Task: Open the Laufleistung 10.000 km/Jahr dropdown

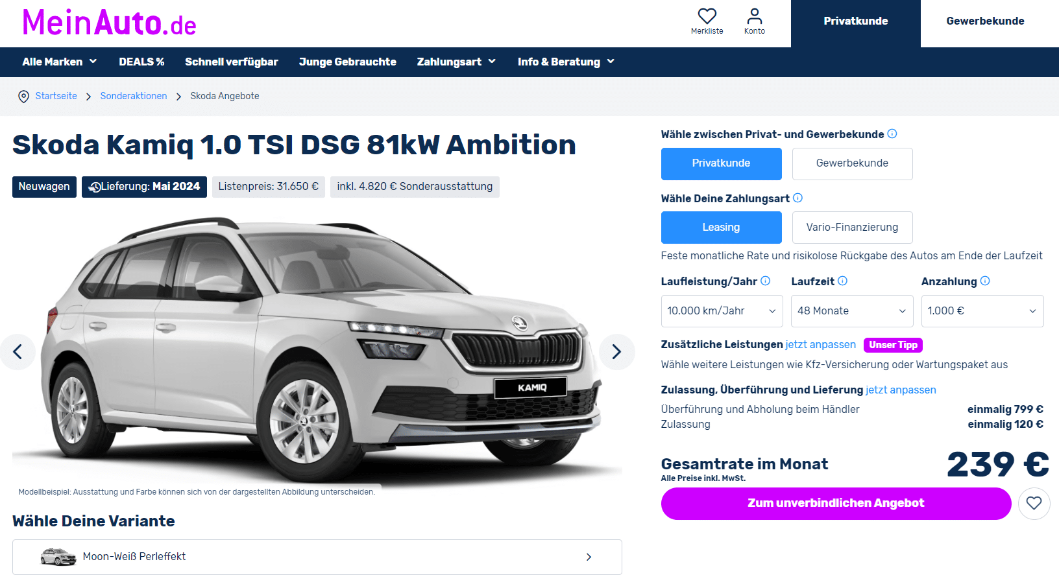Action: pos(722,311)
